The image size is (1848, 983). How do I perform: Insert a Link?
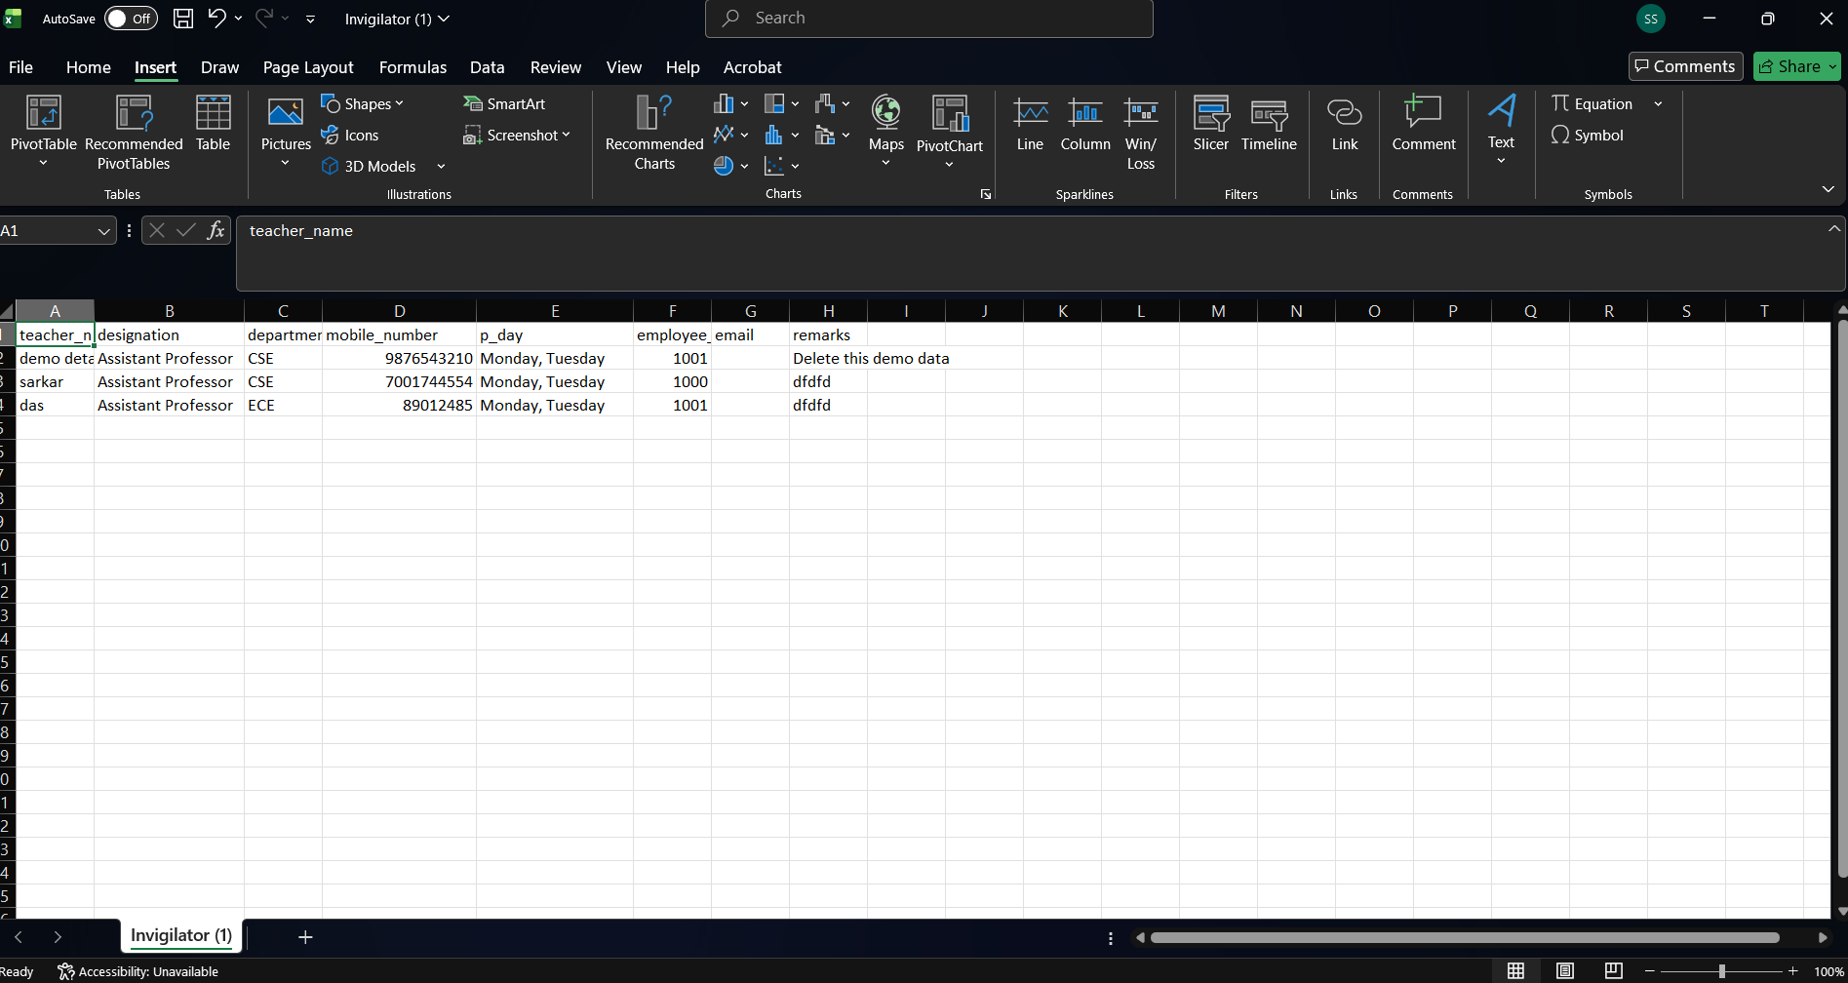tap(1344, 124)
